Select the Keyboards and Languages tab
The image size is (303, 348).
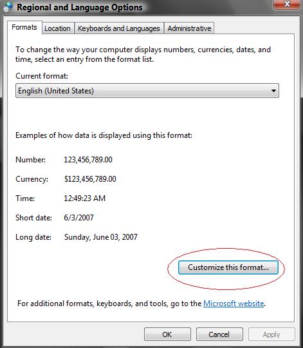119,28
